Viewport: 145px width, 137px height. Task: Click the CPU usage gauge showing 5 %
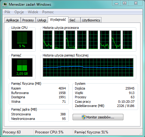point(22,40)
